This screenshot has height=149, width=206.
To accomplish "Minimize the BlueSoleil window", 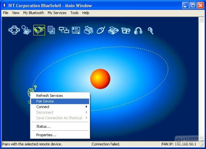I will [x=185, y=6].
